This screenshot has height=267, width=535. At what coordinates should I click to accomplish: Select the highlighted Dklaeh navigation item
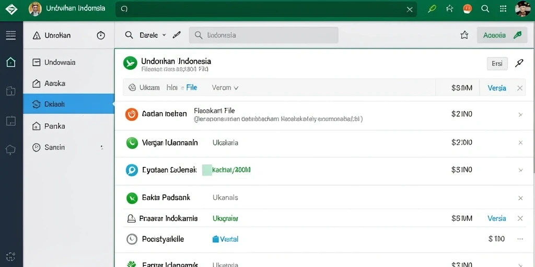[x=68, y=104]
